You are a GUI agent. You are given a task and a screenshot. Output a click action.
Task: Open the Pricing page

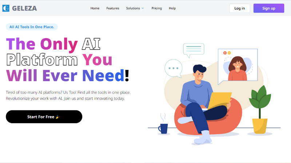pyautogui.click(x=157, y=8)
